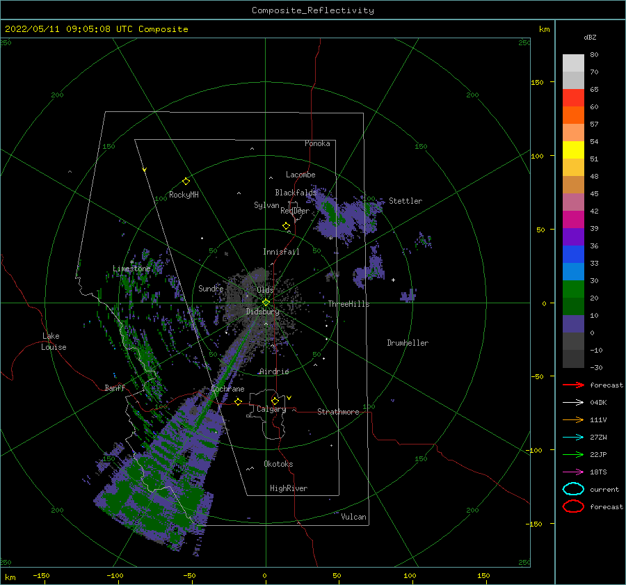Click the Vulcan label
Screen dimensions: 626x585
click(x=353, y=517)
